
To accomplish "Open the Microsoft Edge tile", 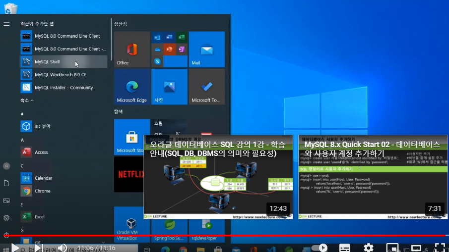I will click(132, 87).
